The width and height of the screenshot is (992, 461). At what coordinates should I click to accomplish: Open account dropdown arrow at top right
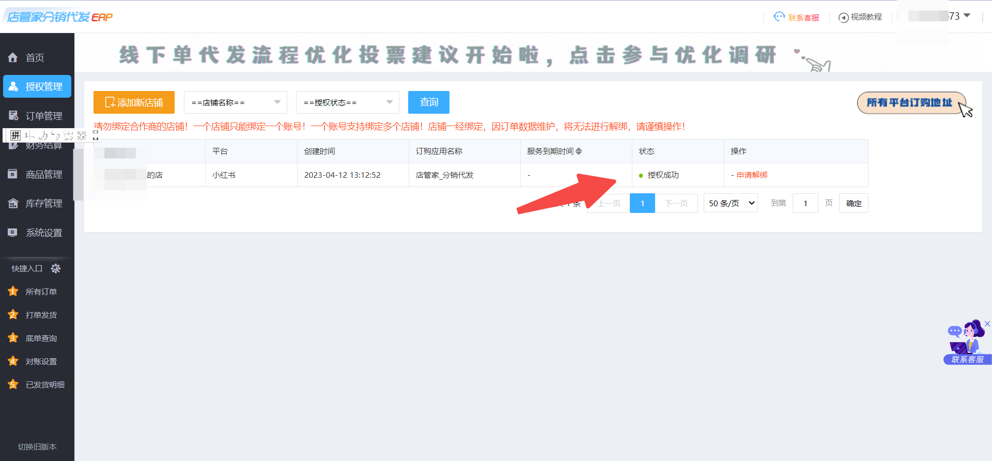967,16
